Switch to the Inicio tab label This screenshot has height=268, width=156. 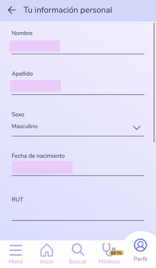47,261
